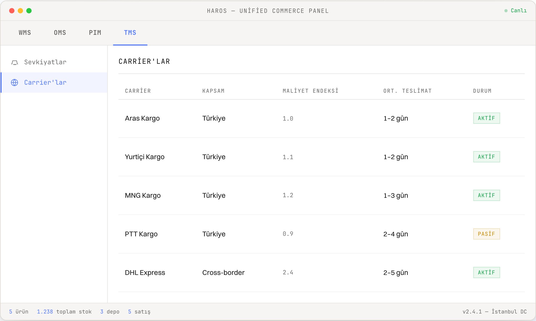Click the 0.9 cost index value

[x=288, y=234]
